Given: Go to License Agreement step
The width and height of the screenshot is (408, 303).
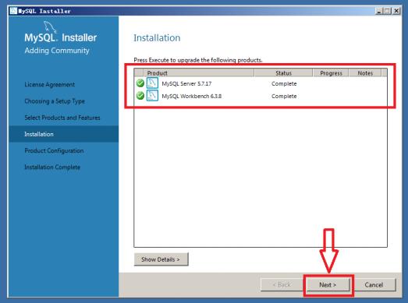Looking at the screenshot, I should [49, 84].
